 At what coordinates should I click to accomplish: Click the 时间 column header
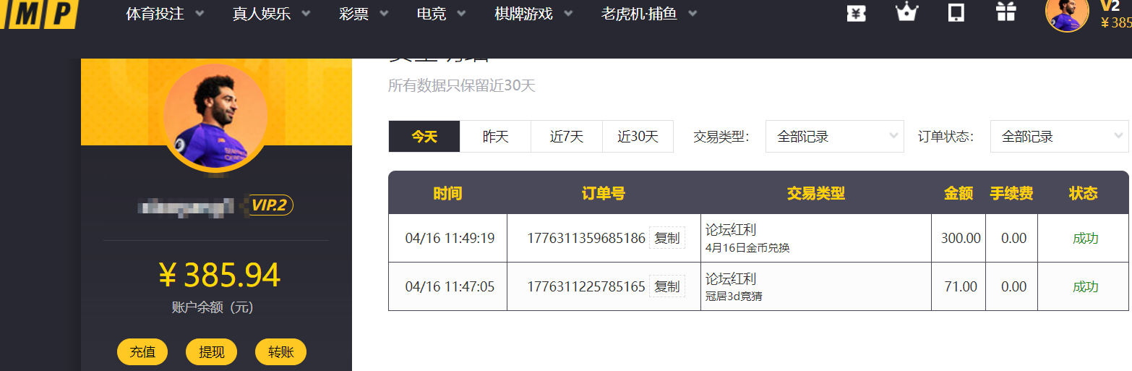tap(447, 193)
